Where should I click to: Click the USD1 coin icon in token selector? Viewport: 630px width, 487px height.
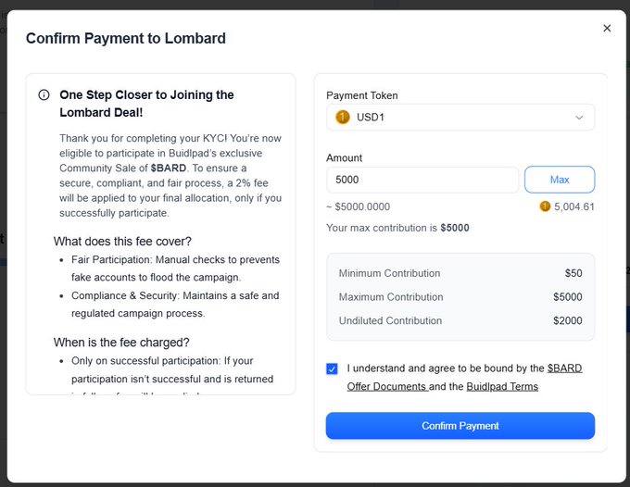[342, 118]
